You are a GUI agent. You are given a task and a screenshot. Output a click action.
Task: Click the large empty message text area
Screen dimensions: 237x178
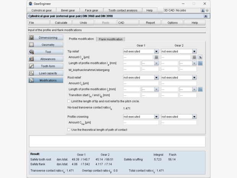coord(117,141)
